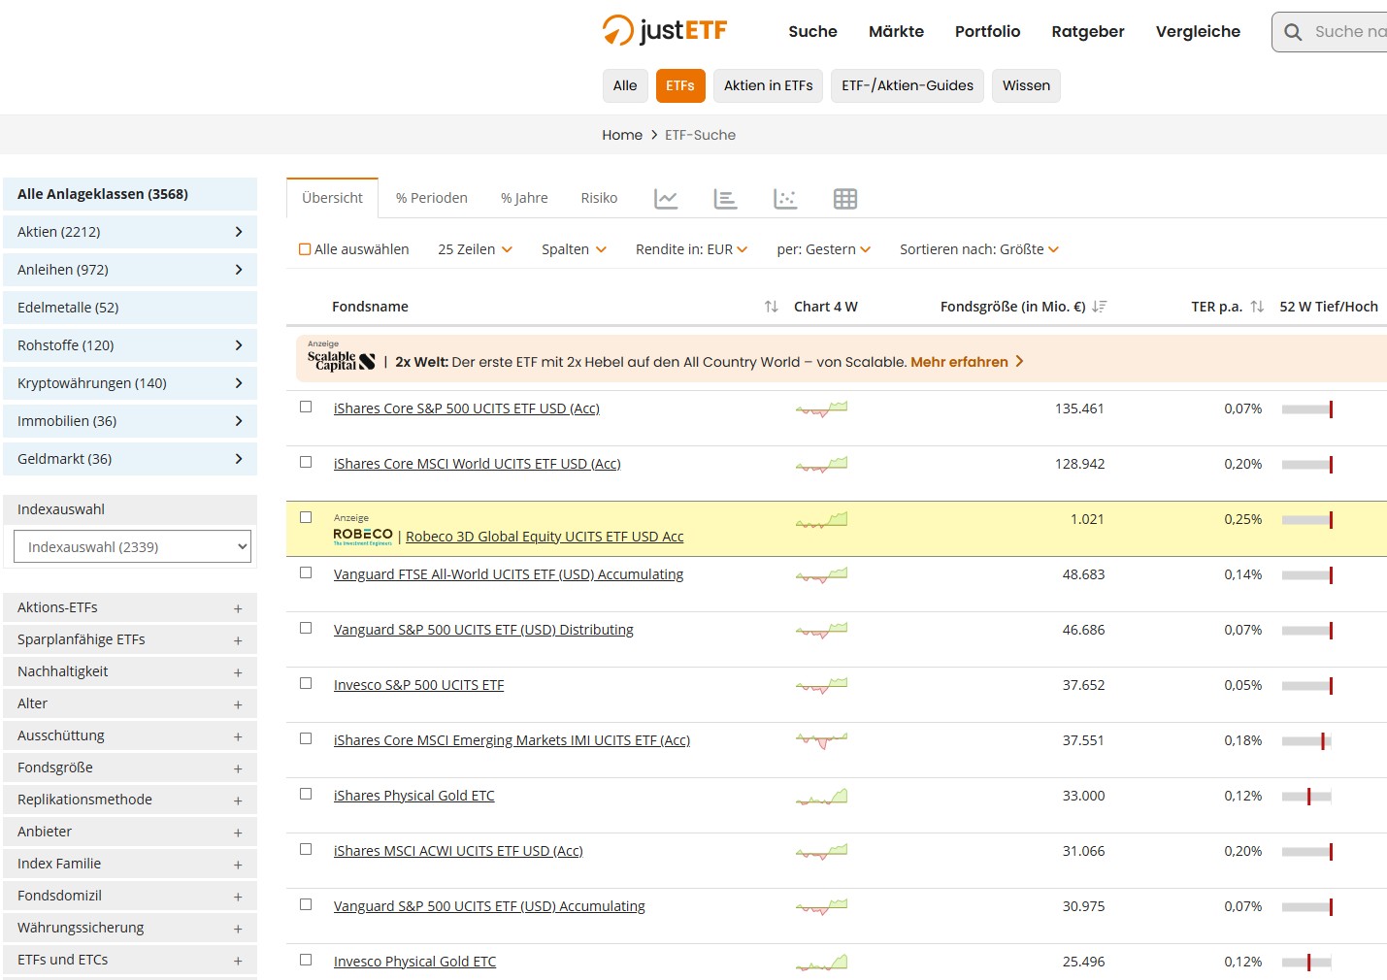Click 52-week range bar for Emerging Markets IMI
Screen dimensions: 1387x980
[x=1306, y=741]
